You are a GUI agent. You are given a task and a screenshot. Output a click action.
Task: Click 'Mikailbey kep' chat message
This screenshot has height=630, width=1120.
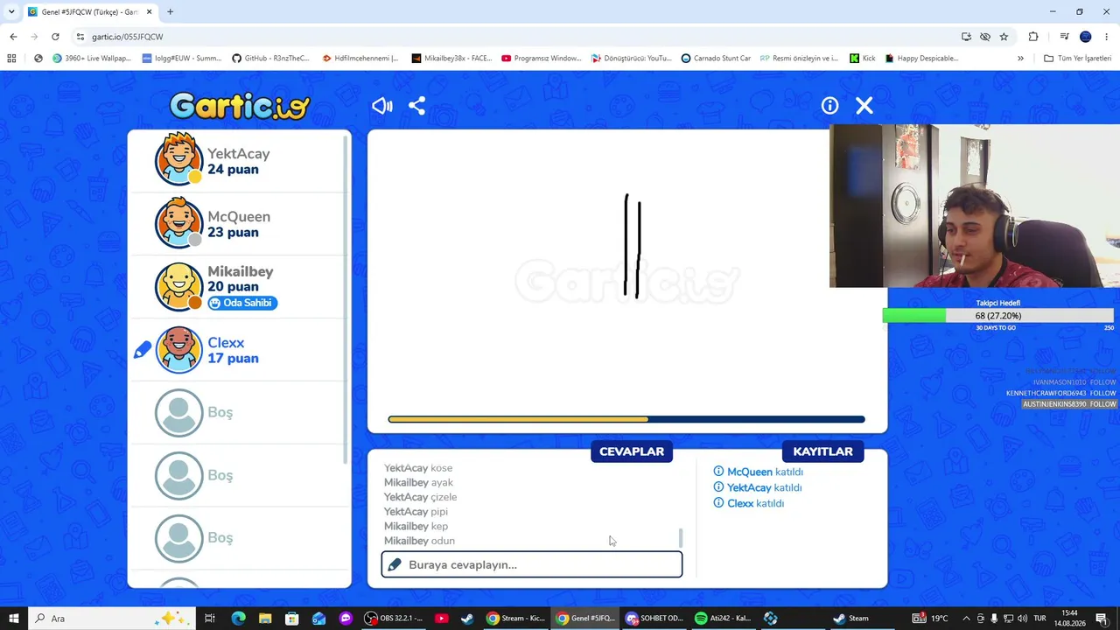click(x=416, y=526)
